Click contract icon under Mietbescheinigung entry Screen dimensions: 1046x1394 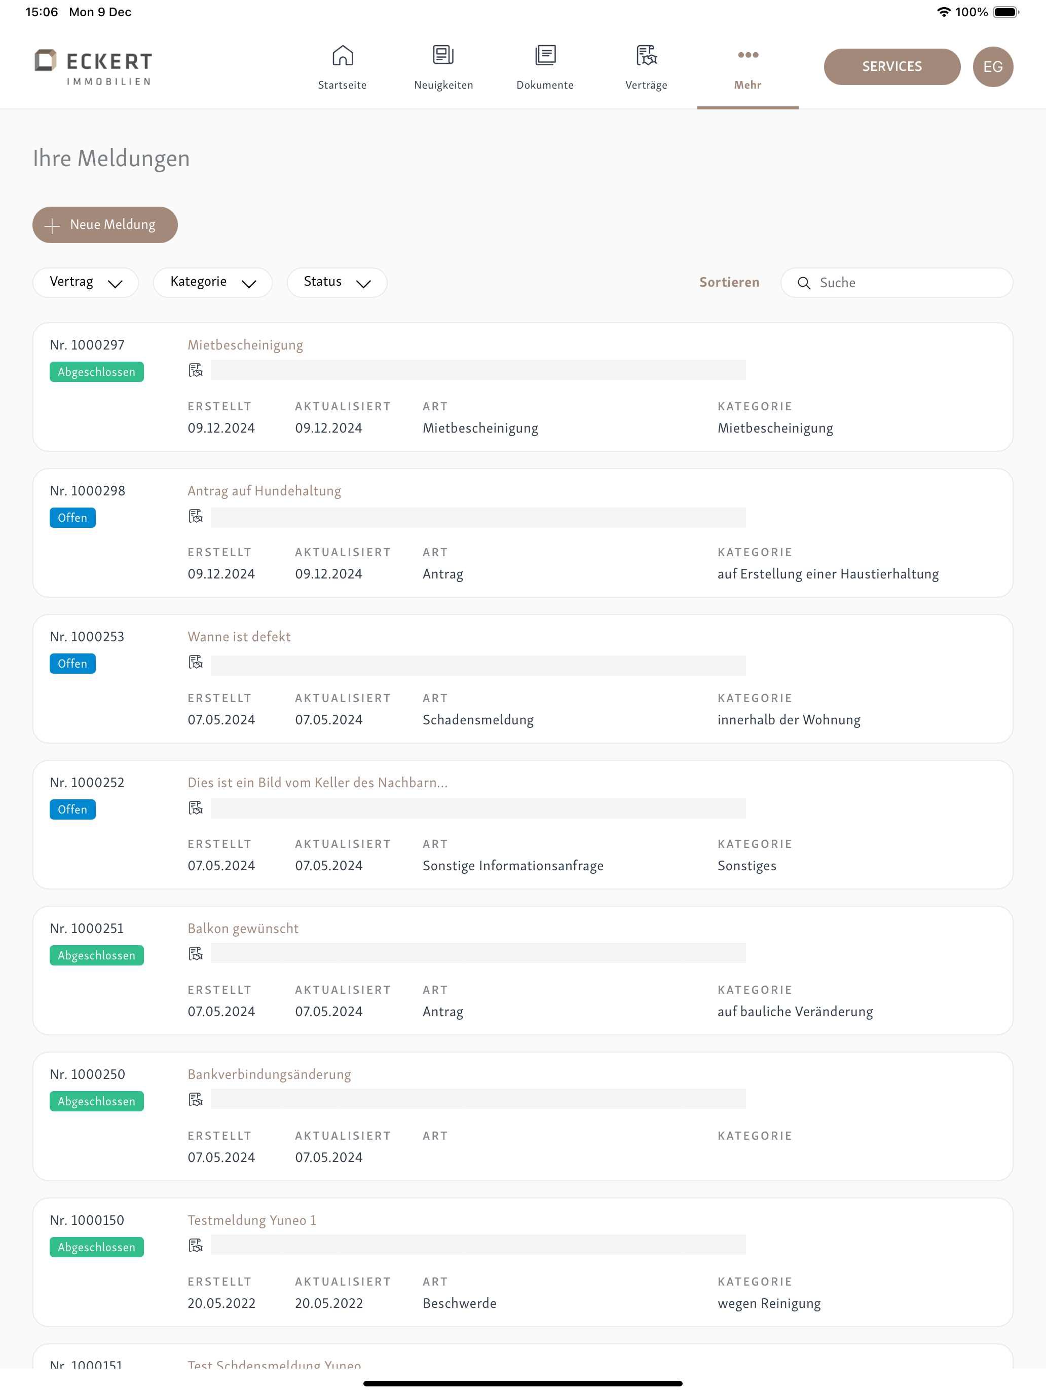coord(196,371)
